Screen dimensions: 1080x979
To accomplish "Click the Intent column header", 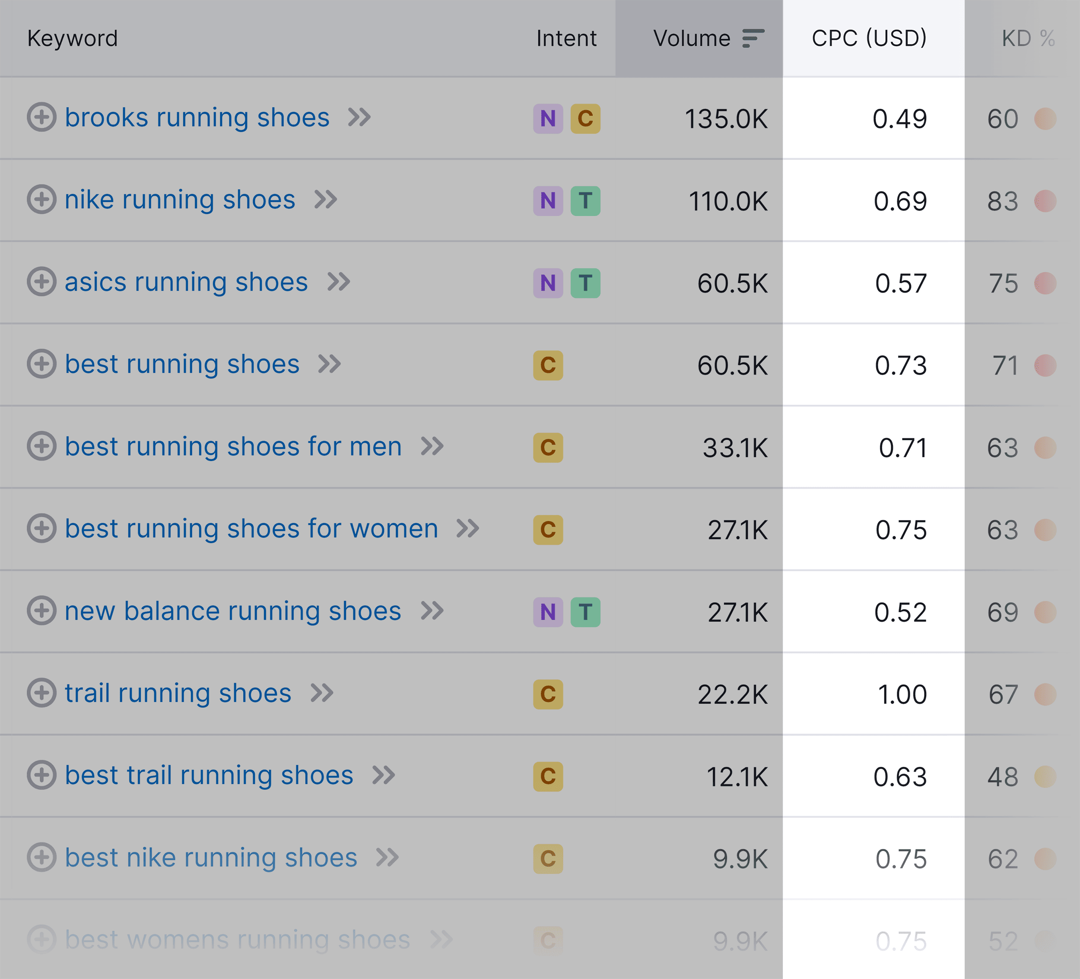I will tap(566, 38).
